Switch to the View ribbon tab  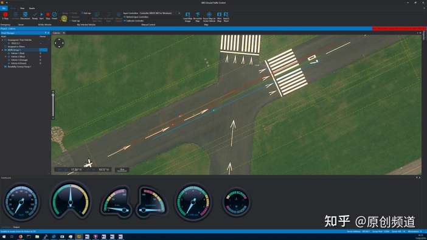click(x=23, y=8)
